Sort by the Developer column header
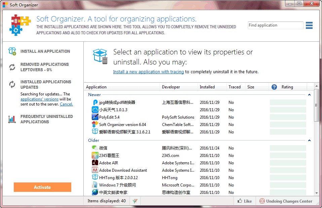The image size is (322, 208). tap(179, 87)
